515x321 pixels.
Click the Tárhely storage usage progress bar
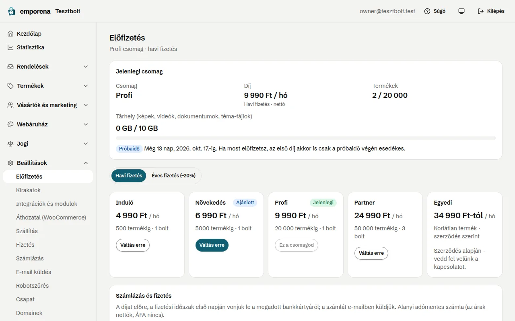[306, 138]
